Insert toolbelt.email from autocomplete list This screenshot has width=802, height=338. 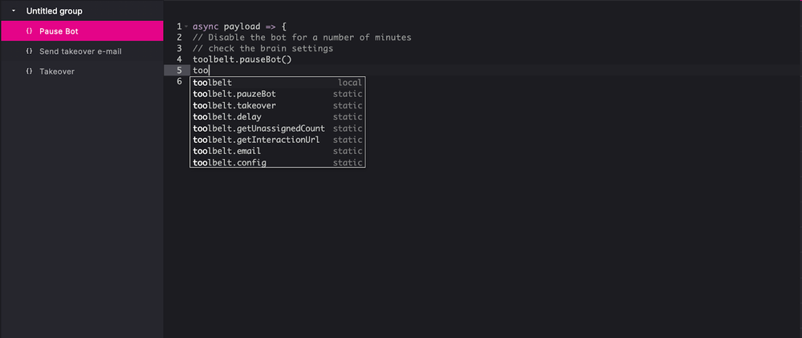tap(277, 151)
